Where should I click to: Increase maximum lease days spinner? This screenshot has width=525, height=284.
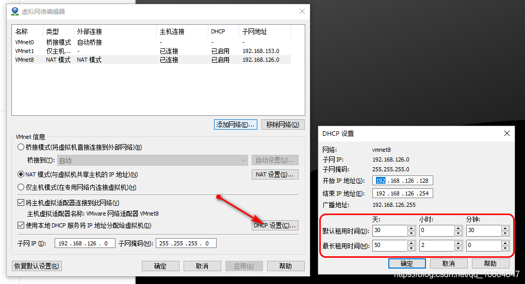pos(411,243)
